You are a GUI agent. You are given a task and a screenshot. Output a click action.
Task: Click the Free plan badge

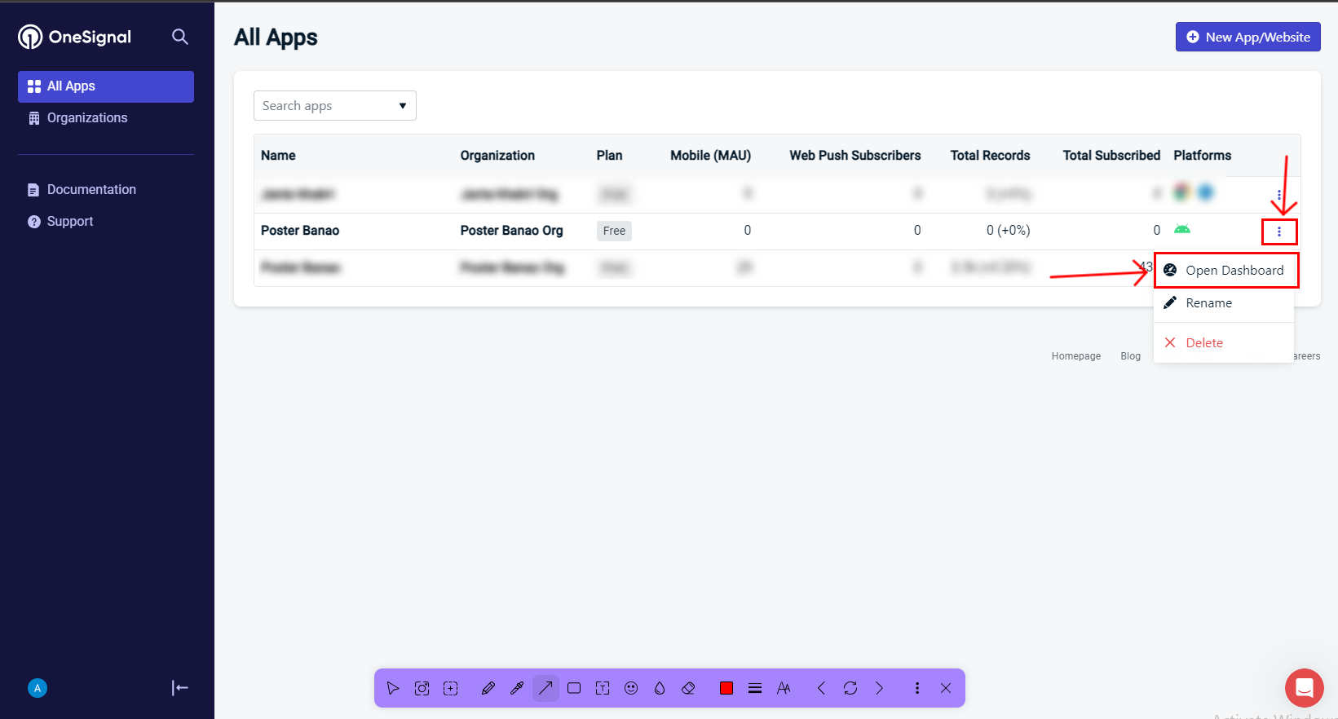coord(614,231)
